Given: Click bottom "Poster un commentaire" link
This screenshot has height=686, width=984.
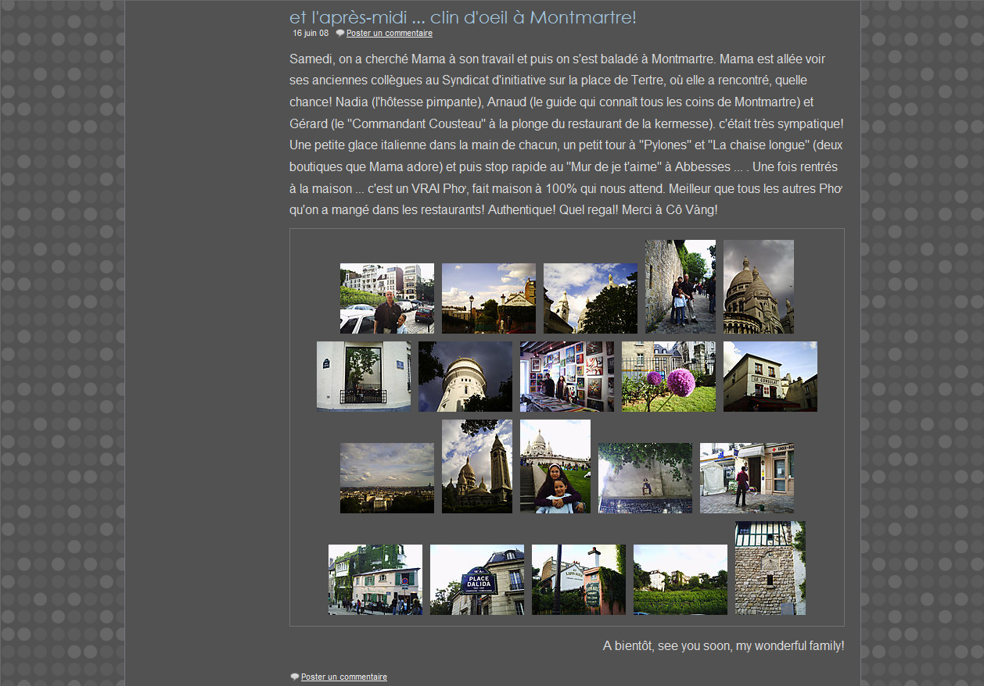Looking at the screenshot, I should [343, 677].
